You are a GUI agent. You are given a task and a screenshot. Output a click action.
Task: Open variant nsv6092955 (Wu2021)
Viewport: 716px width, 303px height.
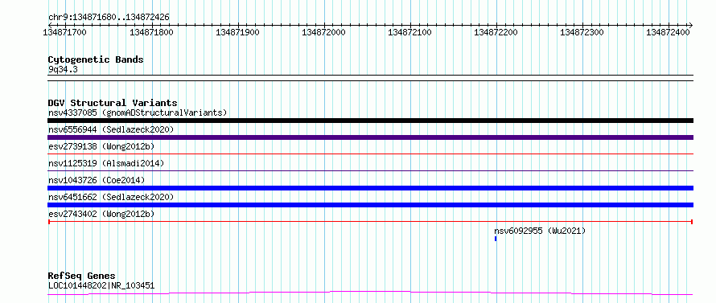tap(539, 231)
